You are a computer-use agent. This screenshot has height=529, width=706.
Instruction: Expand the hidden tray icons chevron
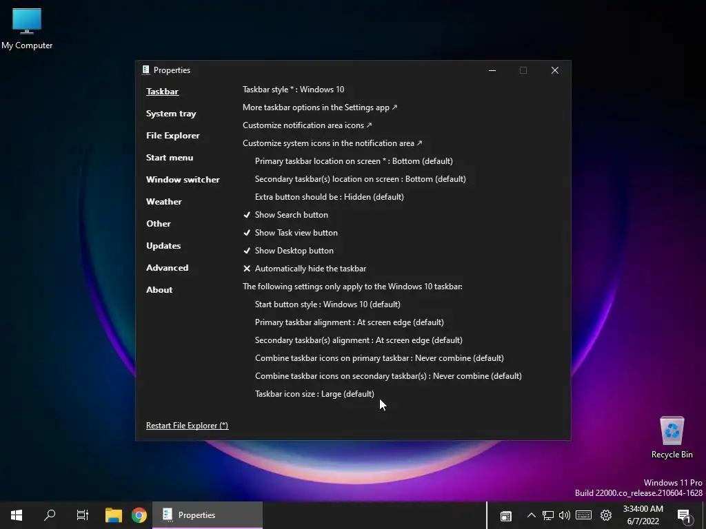tap(532, 515)
